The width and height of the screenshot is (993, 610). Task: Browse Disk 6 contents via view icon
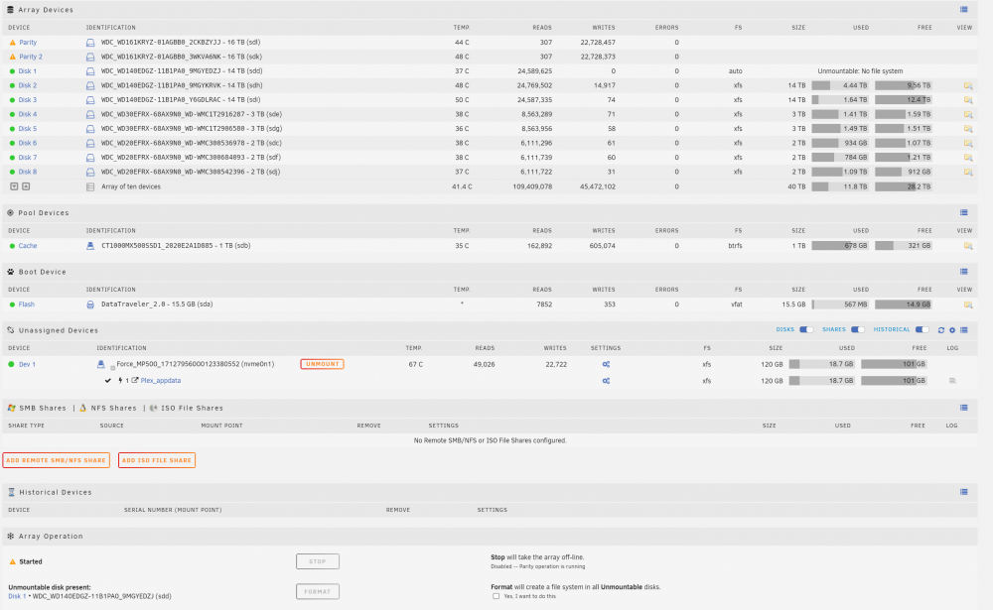967,143
